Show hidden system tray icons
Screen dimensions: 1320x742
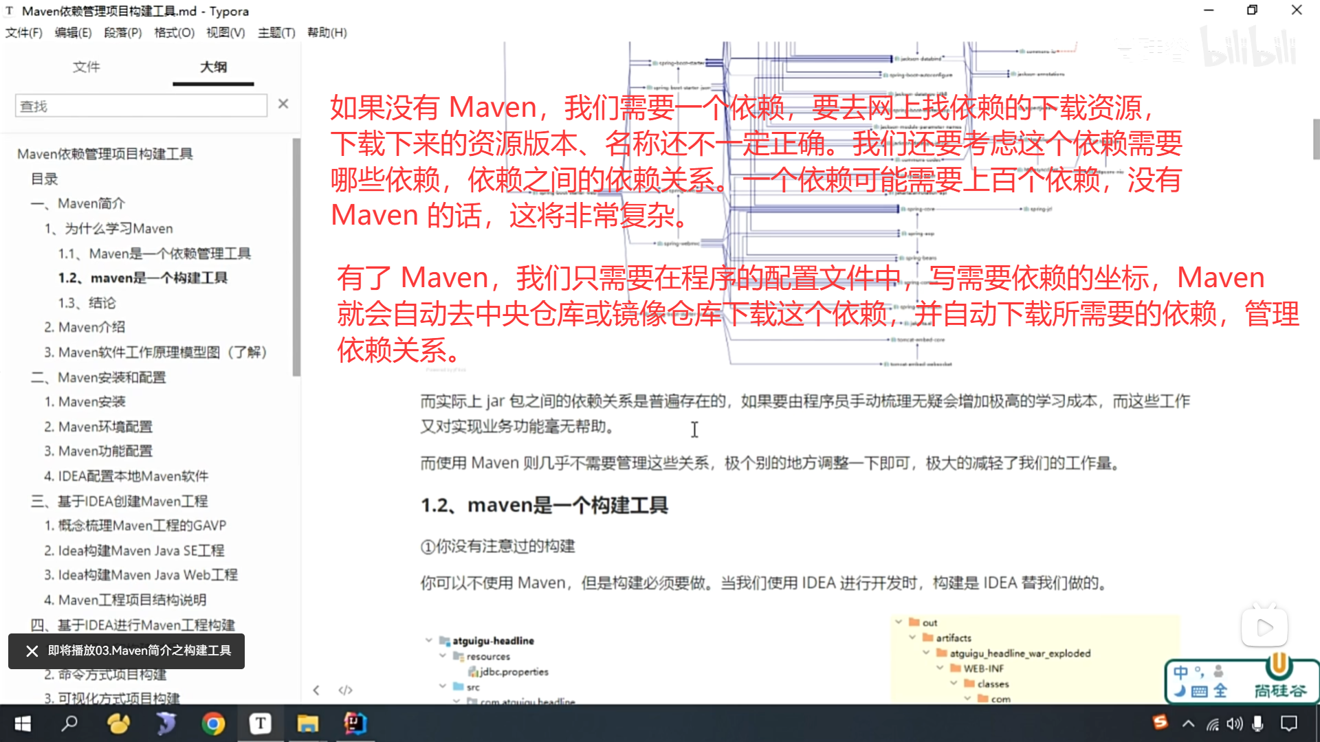1188,723
